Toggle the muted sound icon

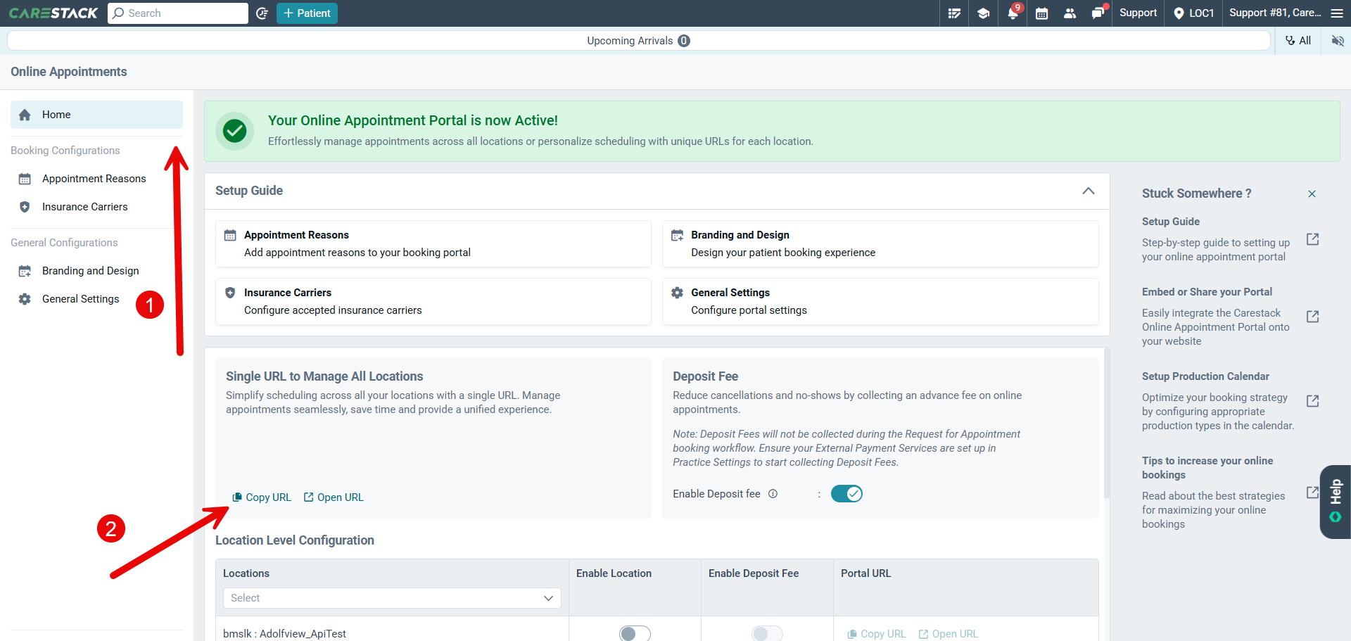[x=1338, y=41]
